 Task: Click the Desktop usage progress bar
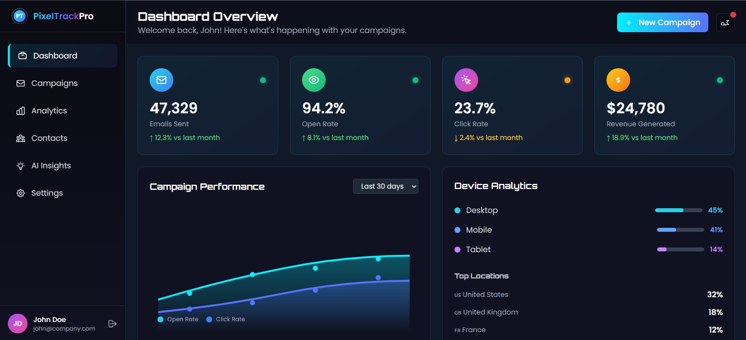[678, 210]
